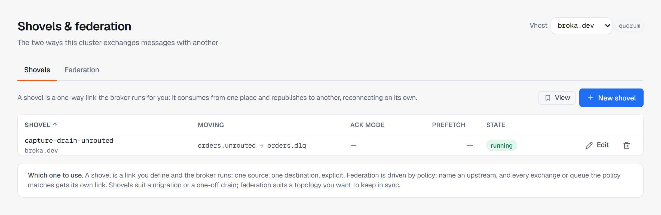
Task: Delete the capture-drain-unrouted shovel via trash icon
Action: tap(627, 146)
